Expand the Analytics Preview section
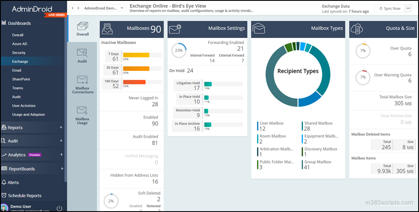Image resolution: width=419 pixels, height=212 pixels. click(61, 155)
